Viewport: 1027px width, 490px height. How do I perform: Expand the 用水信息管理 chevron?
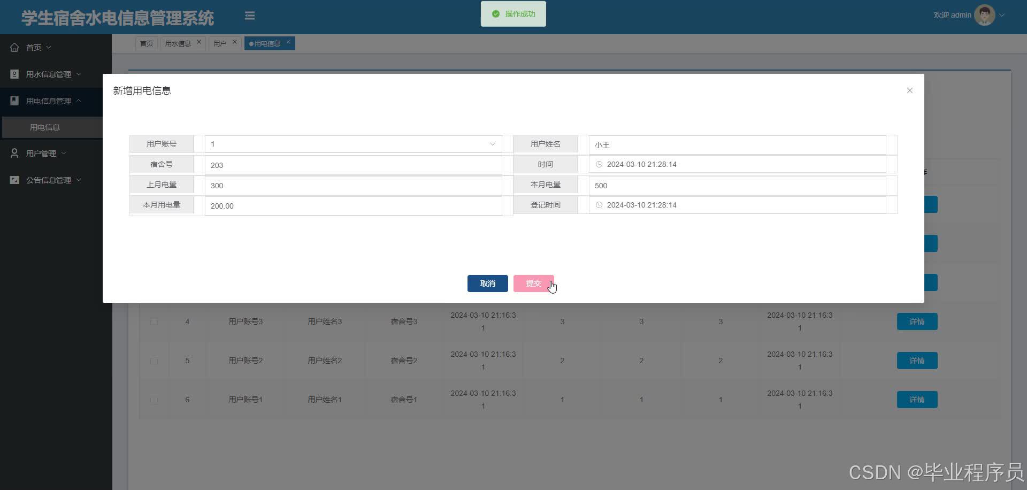[79, 74]
